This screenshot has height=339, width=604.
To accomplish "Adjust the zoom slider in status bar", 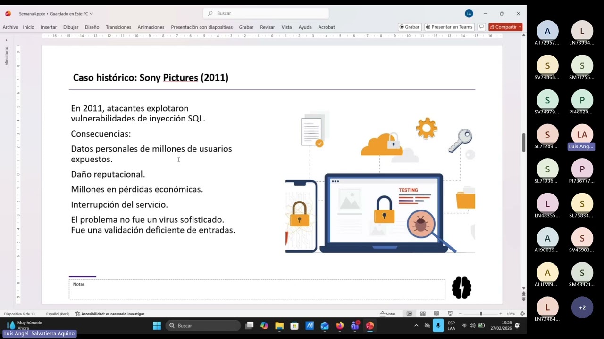I will click(481, 314).
